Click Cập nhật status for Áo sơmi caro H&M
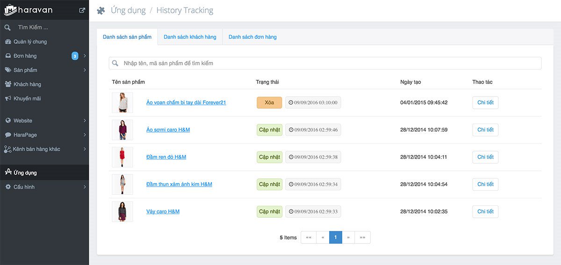561x265 pixels. click(270, 130)
